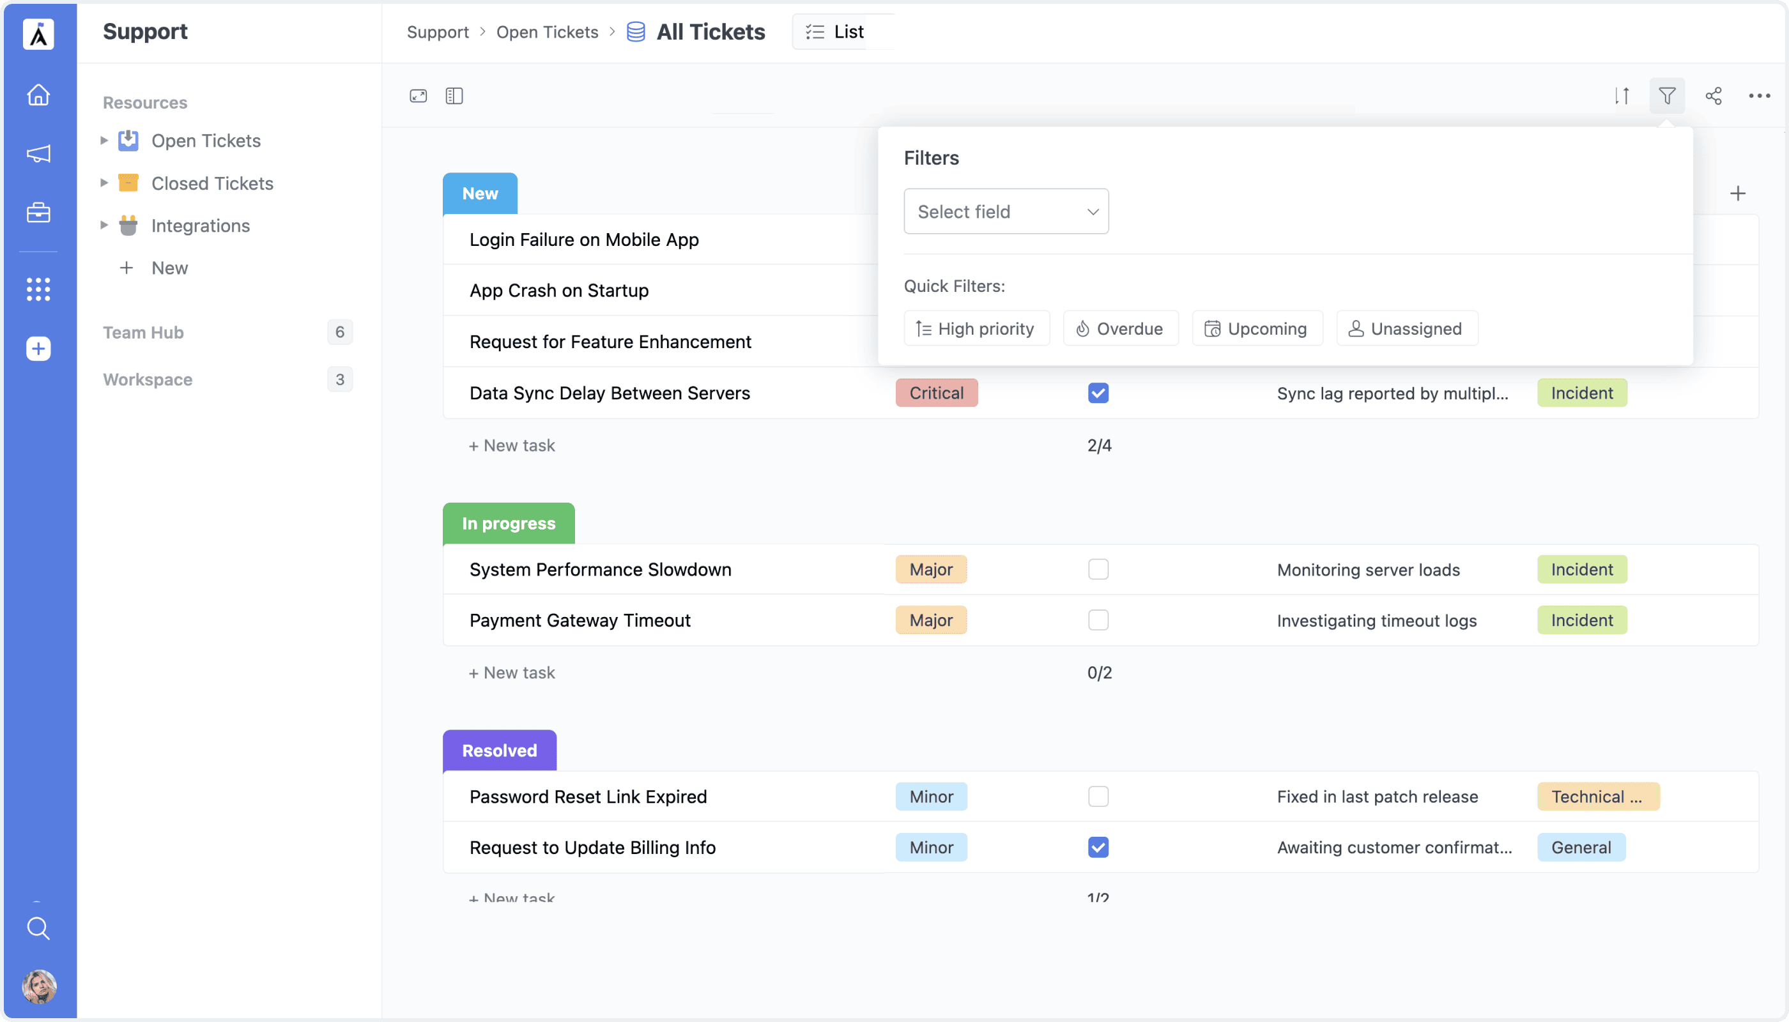This screenshot has width=1789, height=1022.
Task: Check the System Performance Slowdown checkbox
Action: 1098,569
